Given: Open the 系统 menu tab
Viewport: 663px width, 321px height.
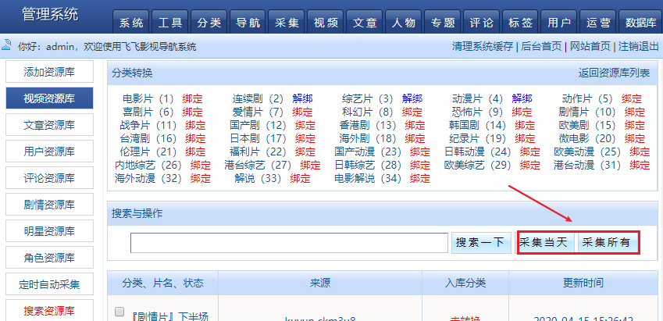Looking at the screenshot, I should click(132, 22).
